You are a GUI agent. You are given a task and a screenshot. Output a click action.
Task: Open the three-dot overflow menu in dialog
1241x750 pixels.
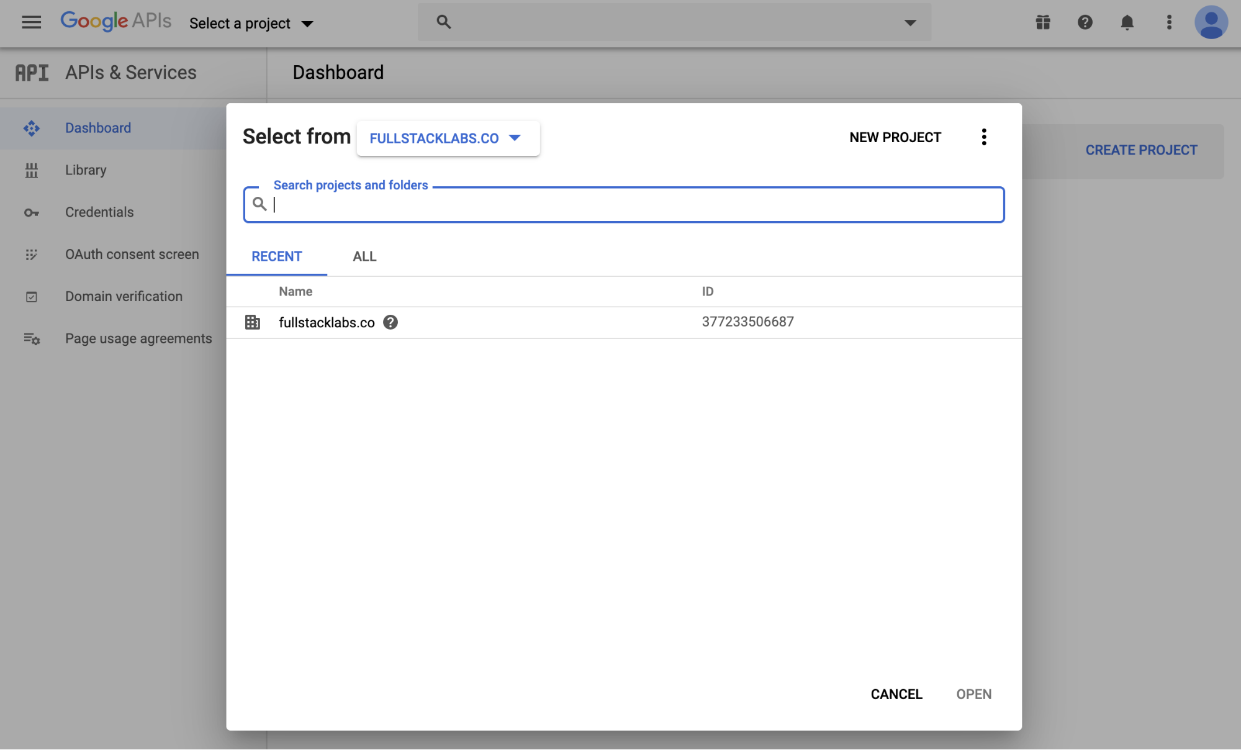tap(983, 137)
